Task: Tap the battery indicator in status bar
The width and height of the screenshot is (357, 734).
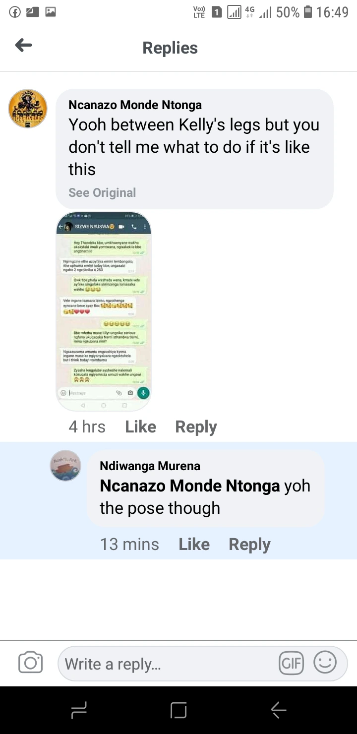Action: click(307, 12)
